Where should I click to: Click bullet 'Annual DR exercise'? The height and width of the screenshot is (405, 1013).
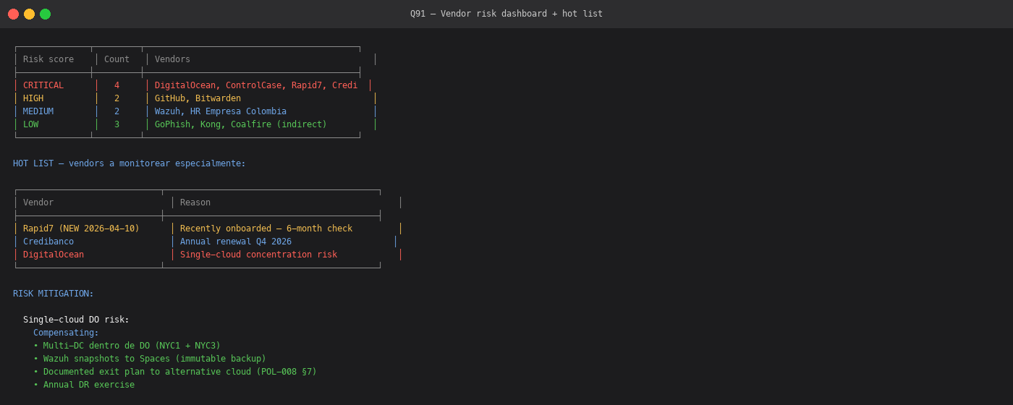(x=84, y=385)
